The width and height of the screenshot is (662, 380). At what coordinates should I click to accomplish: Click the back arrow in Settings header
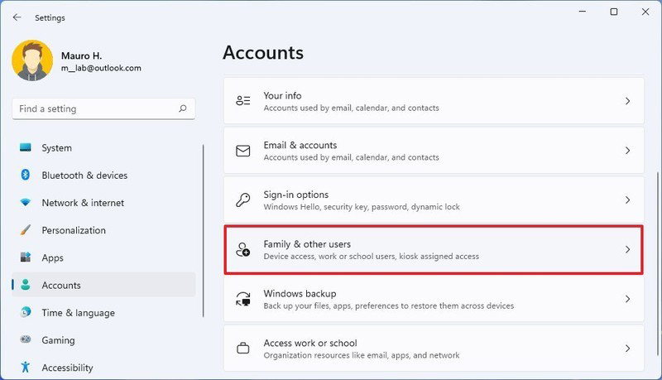[17, 17]
